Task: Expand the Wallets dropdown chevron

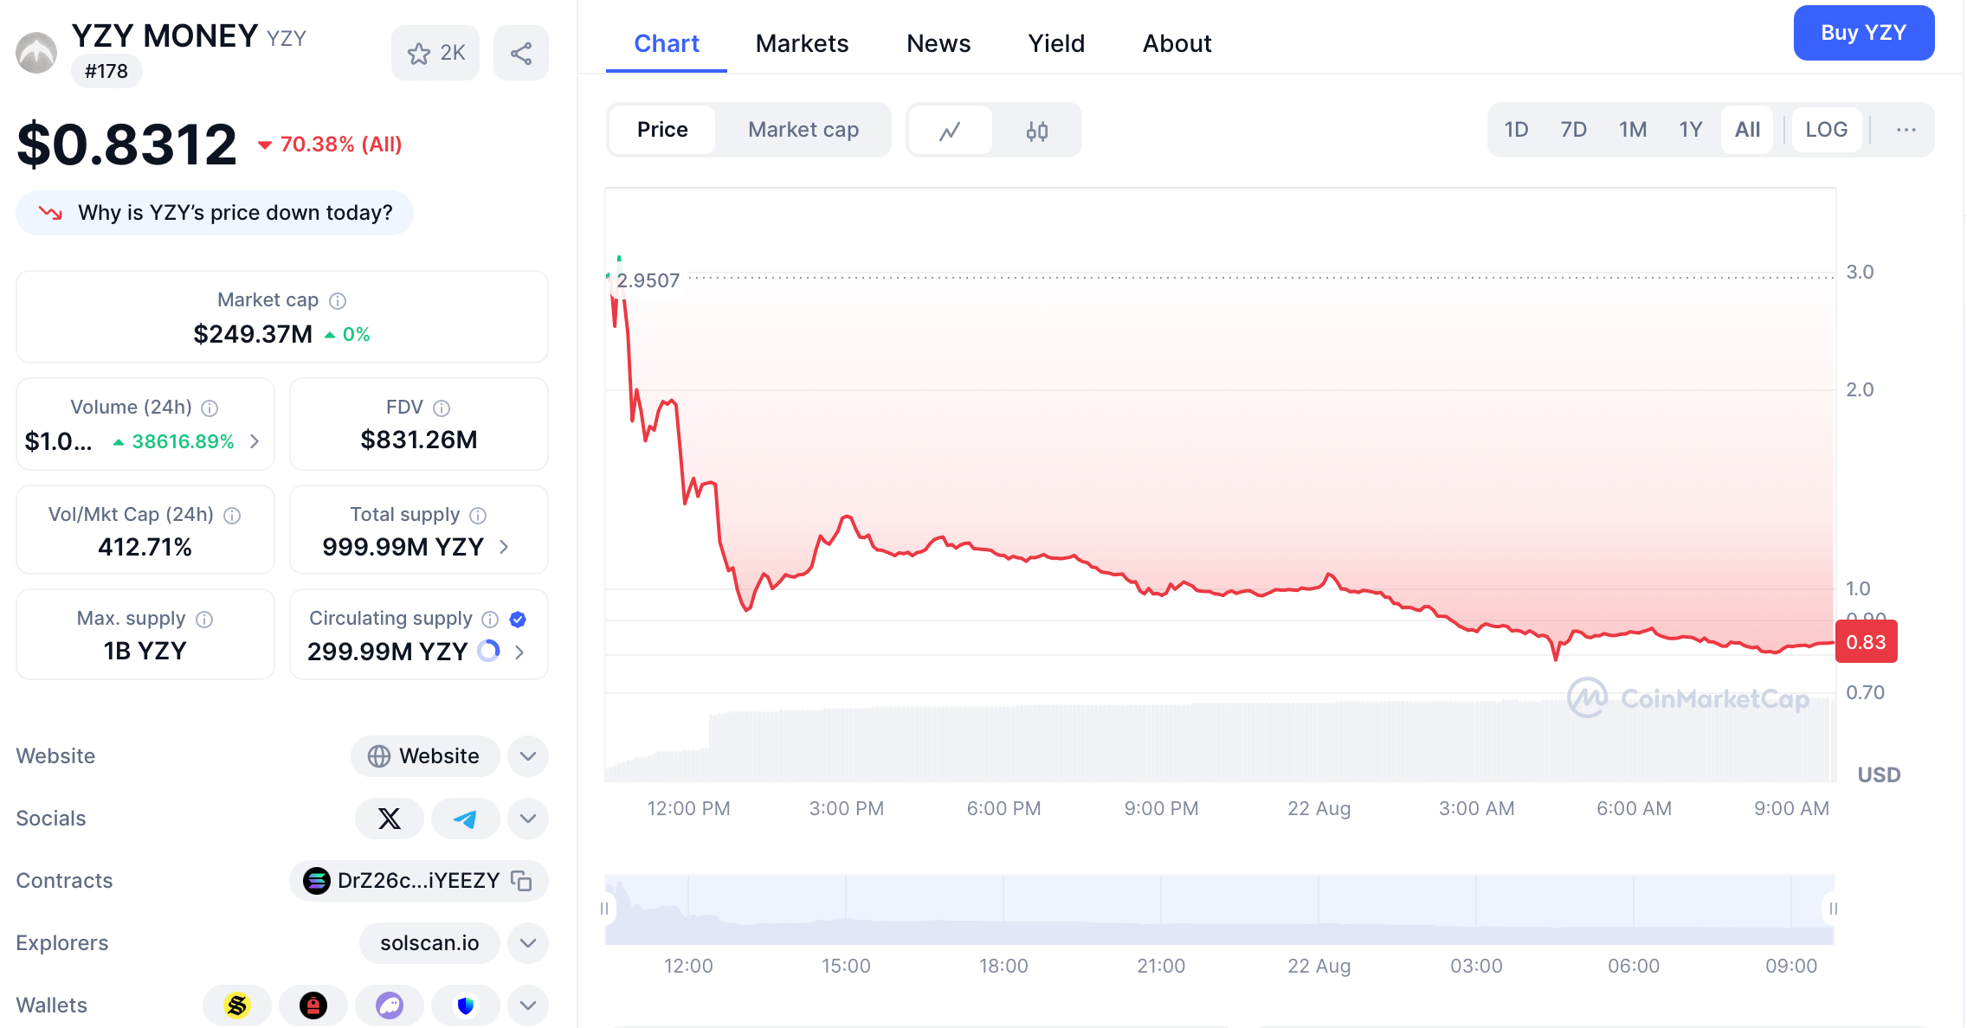Action: click(528, 1006)
